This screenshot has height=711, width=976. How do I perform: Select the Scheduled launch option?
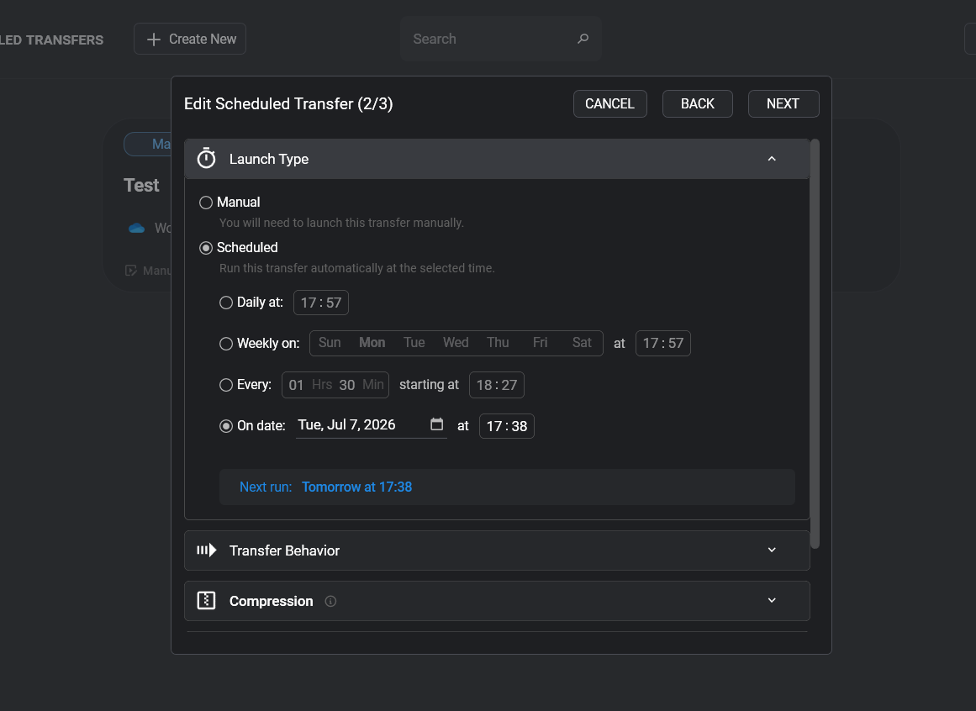[x=205, y=248]
